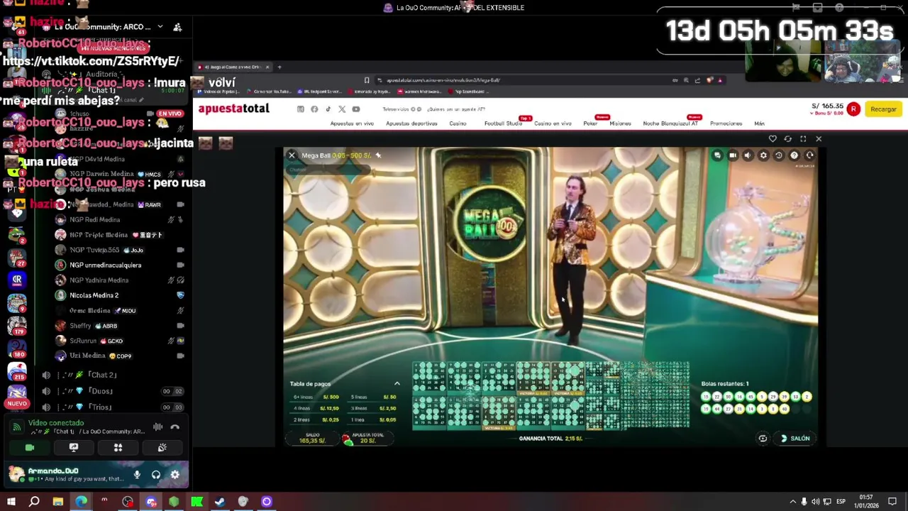Open Discord activities button
This screenshot has height=511, width=908.
118,448
